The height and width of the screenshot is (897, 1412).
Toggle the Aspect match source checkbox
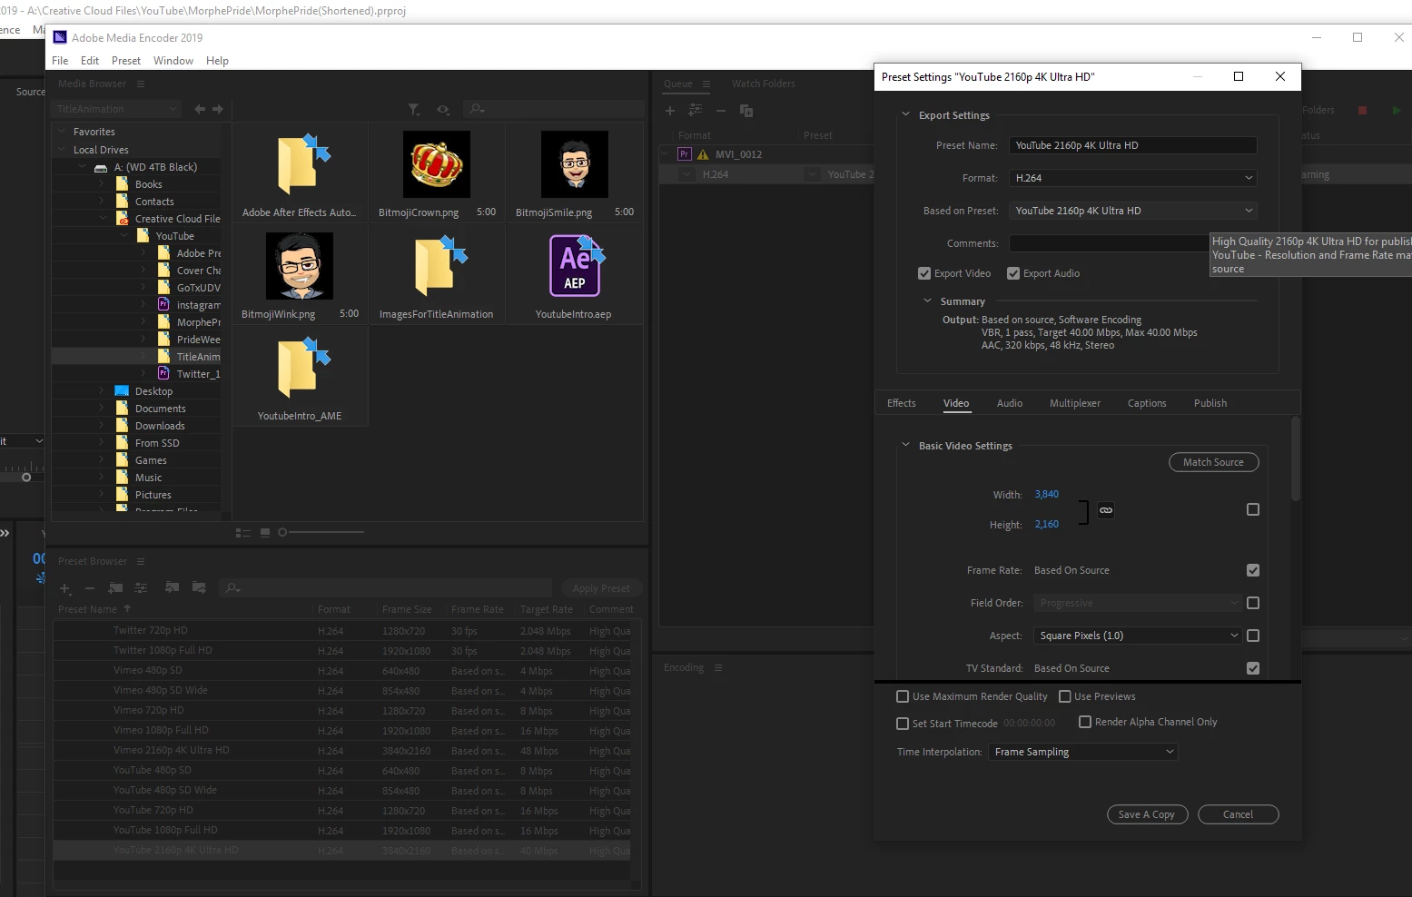(1253, 636)
